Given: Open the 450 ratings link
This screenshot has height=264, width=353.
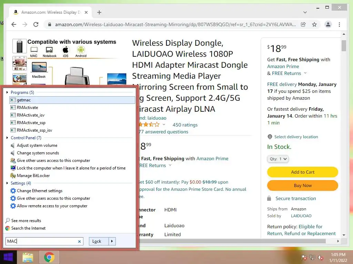Looking at the screenshot, I should tap(185, 125).
